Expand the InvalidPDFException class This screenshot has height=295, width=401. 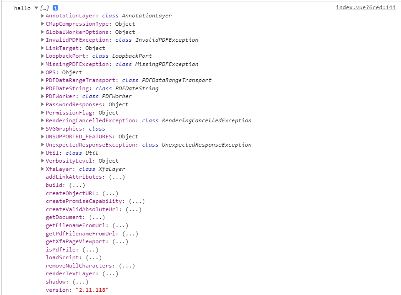tap(42, 40)
